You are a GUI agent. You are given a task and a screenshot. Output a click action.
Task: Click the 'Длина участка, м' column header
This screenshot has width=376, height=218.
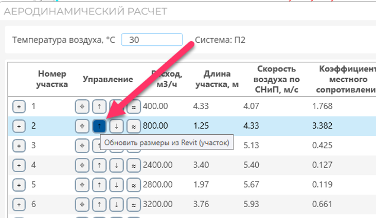pyautogui.click(x=217, y=79)
